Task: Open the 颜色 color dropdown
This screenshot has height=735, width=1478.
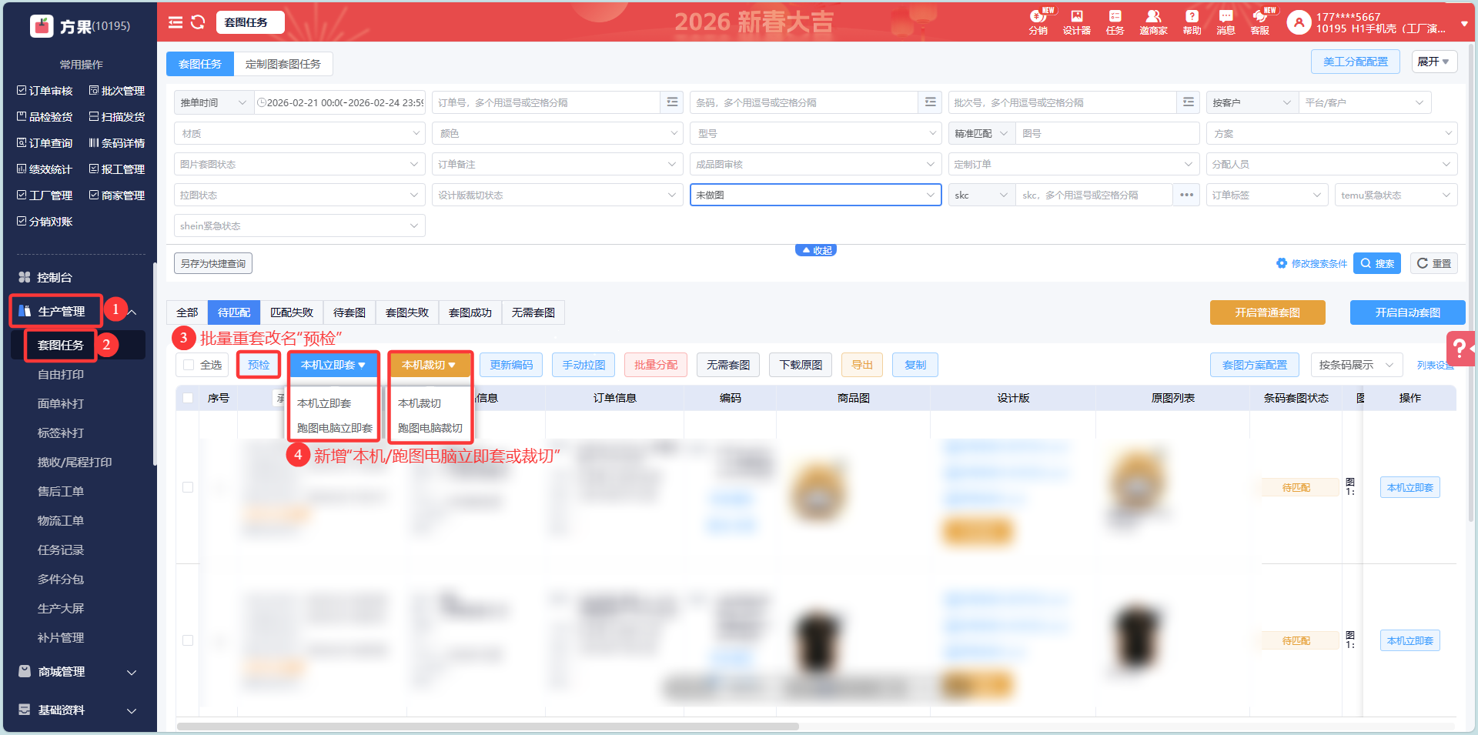Action: click(x=557, y=133)
